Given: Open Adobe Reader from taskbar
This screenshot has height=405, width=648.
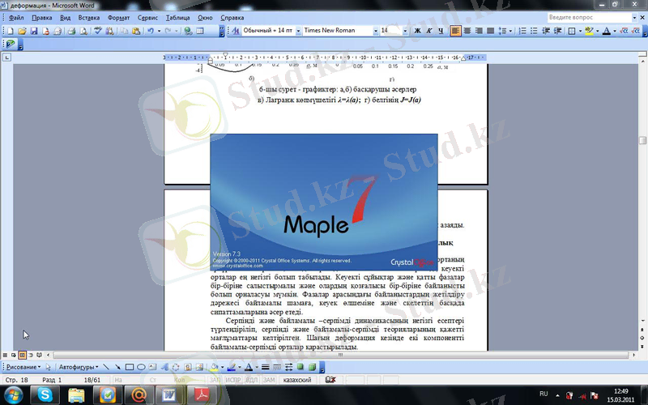Looking at the screenshot, I should click(201, 395).
